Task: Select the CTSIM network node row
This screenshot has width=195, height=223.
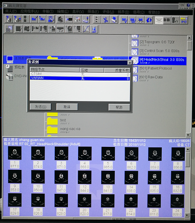Action: pyautogui.click(x=80, y=74)
